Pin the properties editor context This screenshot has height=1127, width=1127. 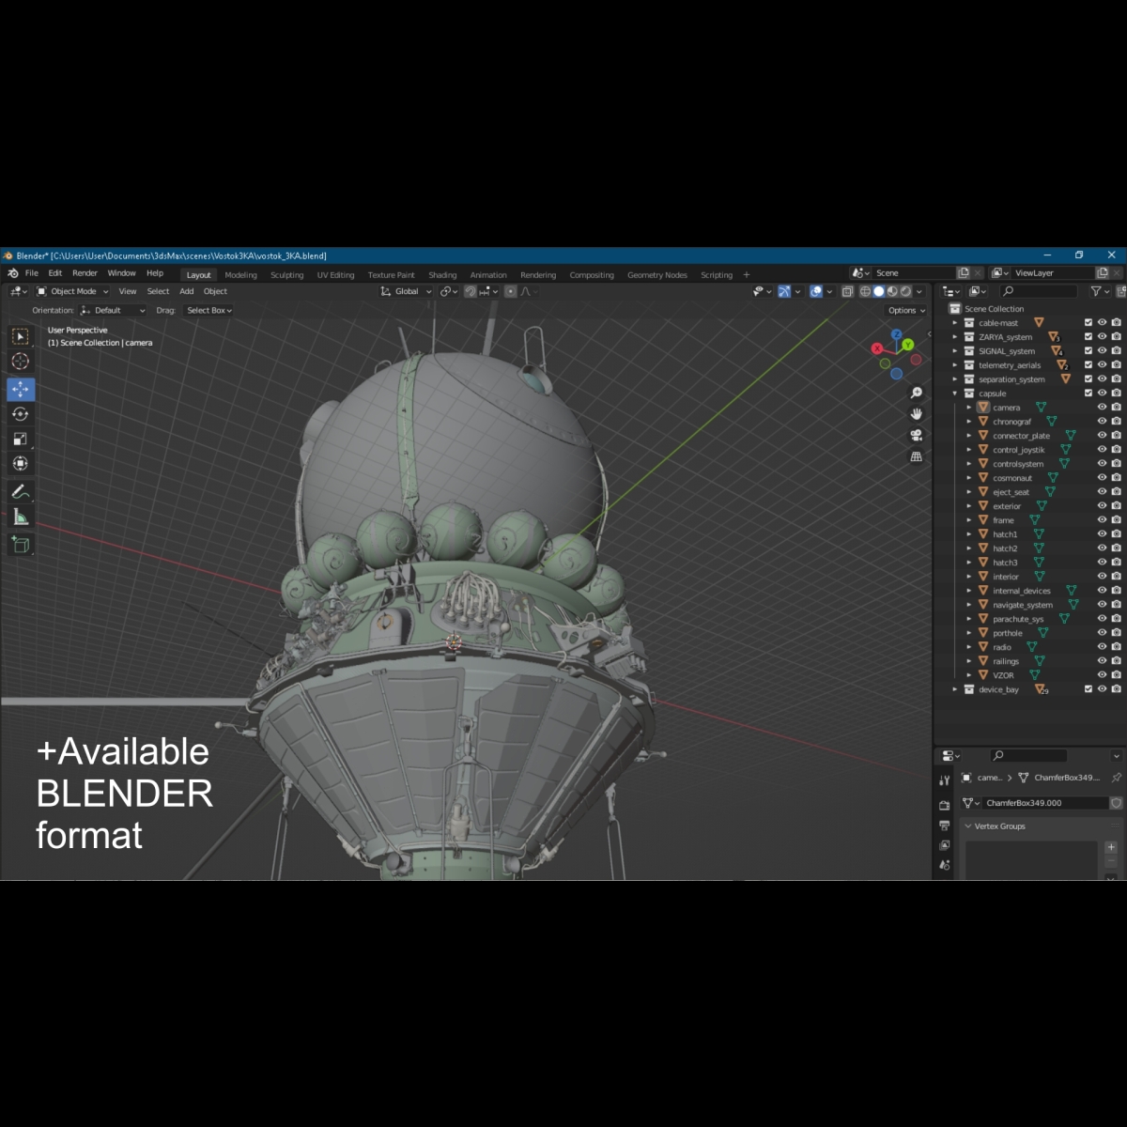coord(1116,778)
